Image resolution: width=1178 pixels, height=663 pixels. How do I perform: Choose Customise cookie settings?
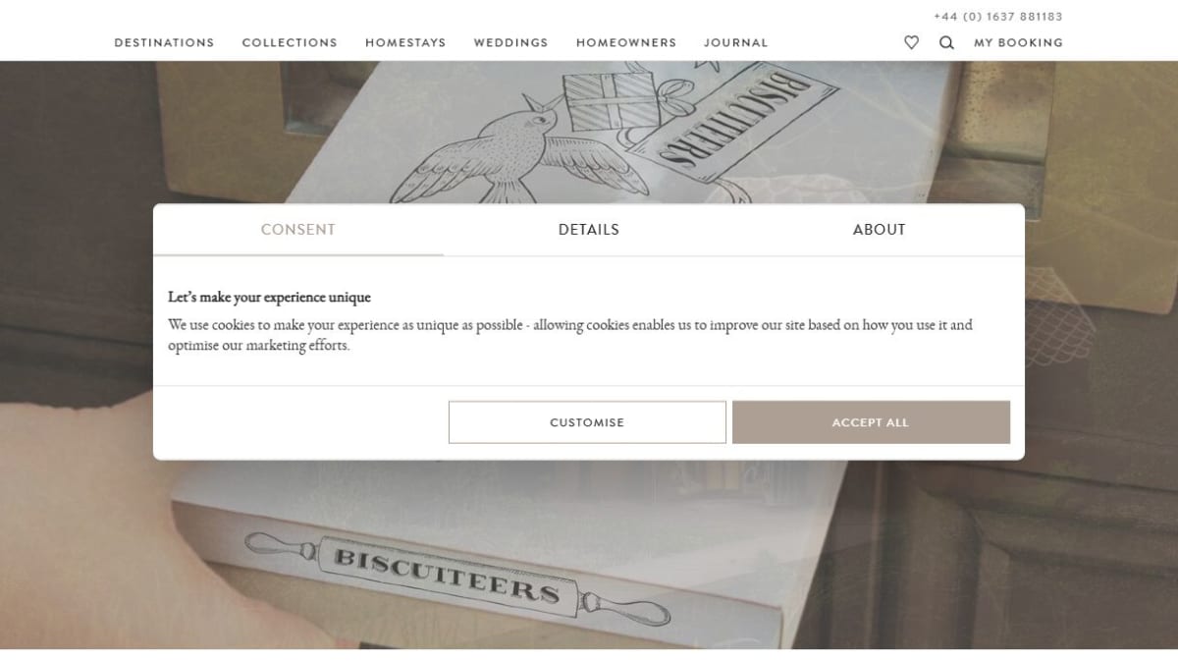pyautogui.click(x=587, y=422)
